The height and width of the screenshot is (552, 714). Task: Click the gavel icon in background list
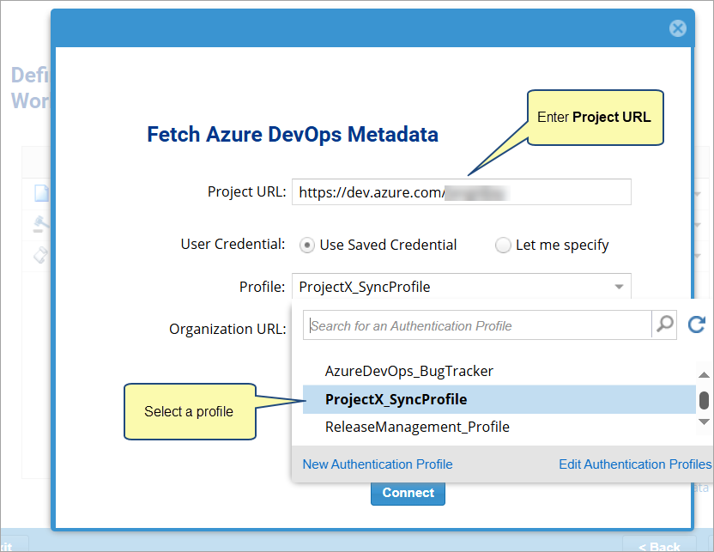point(40,224)
